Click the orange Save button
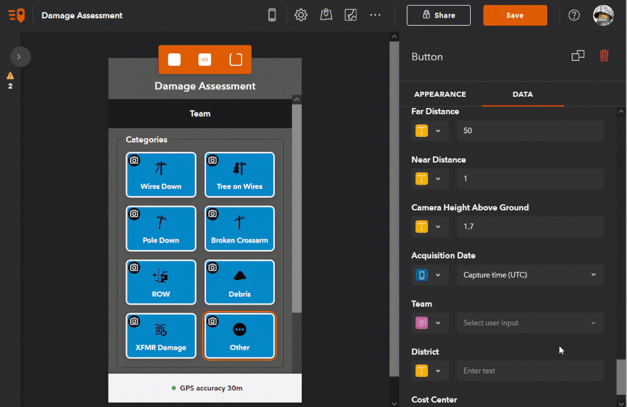 pos(515,15)
